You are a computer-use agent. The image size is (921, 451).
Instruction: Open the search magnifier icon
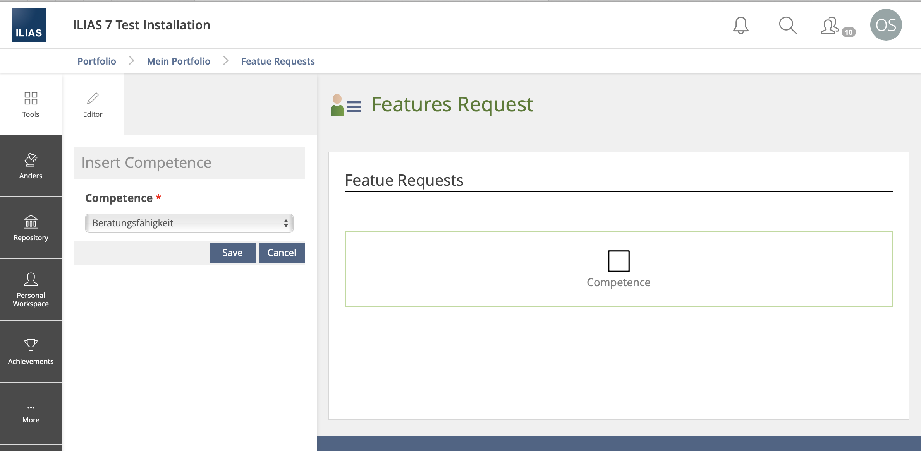pyautogui.click(x=787, y=26)
